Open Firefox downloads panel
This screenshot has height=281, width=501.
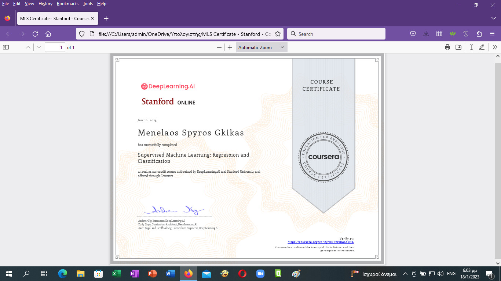point(426,34)
